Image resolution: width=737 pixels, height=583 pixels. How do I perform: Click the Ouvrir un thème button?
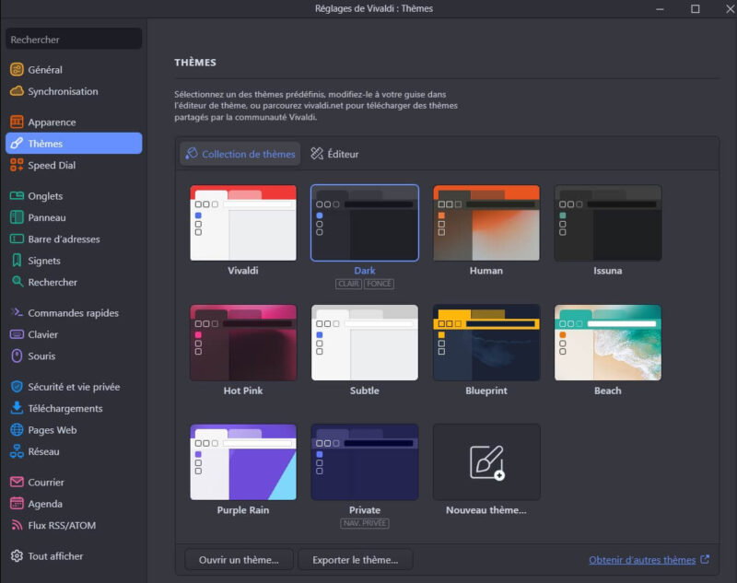pyautogui.click(x=238, y=559)
